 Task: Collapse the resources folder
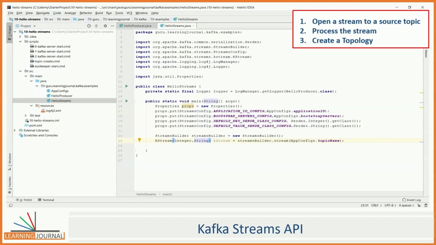pyautogui.click(x=31, y=106)
